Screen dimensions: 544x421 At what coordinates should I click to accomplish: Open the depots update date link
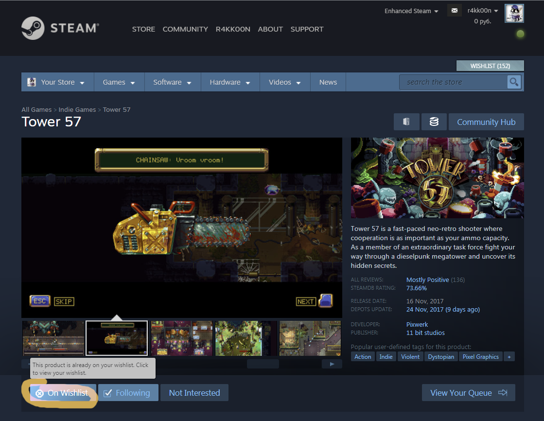(x=443, y=310)
